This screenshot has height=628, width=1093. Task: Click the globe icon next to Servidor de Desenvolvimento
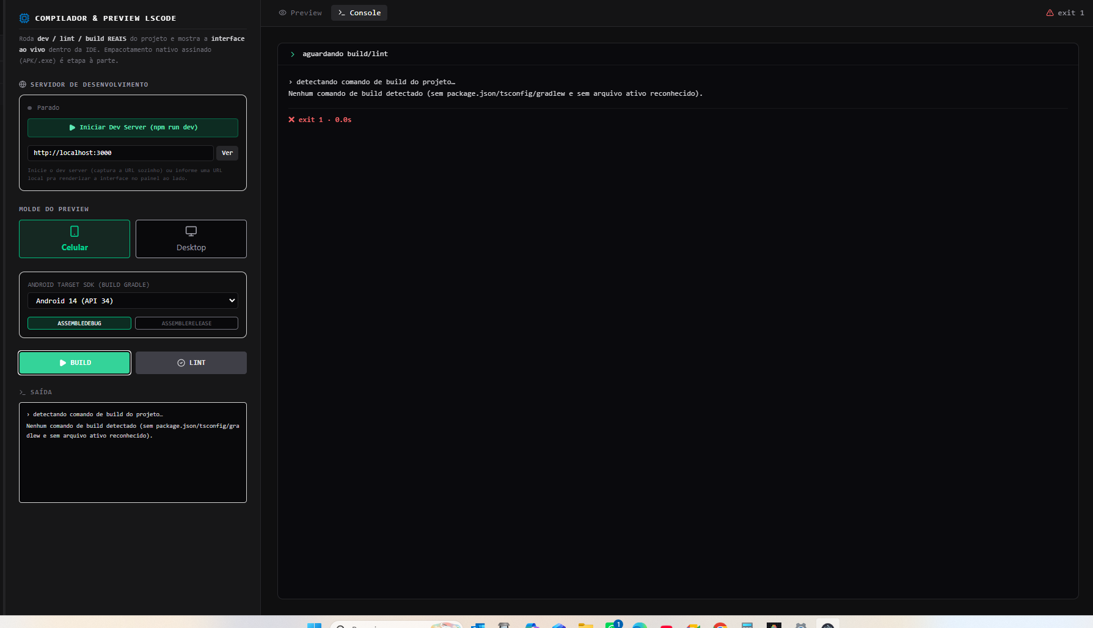click(23, 85)
